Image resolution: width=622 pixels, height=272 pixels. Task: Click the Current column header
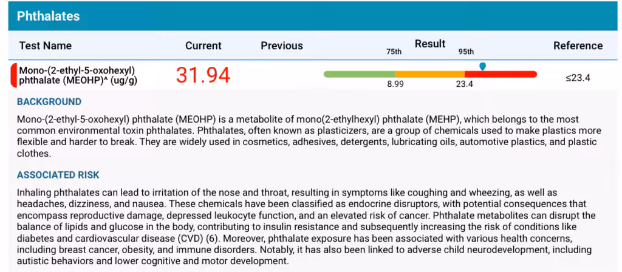point(203,46)
